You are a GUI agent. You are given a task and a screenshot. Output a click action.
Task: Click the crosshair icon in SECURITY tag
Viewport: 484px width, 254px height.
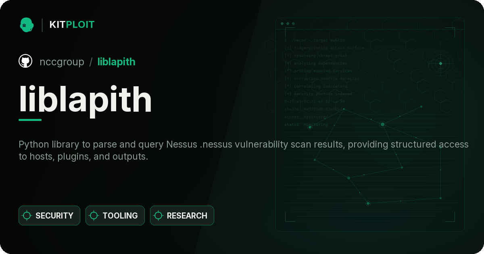click(27, 216)
